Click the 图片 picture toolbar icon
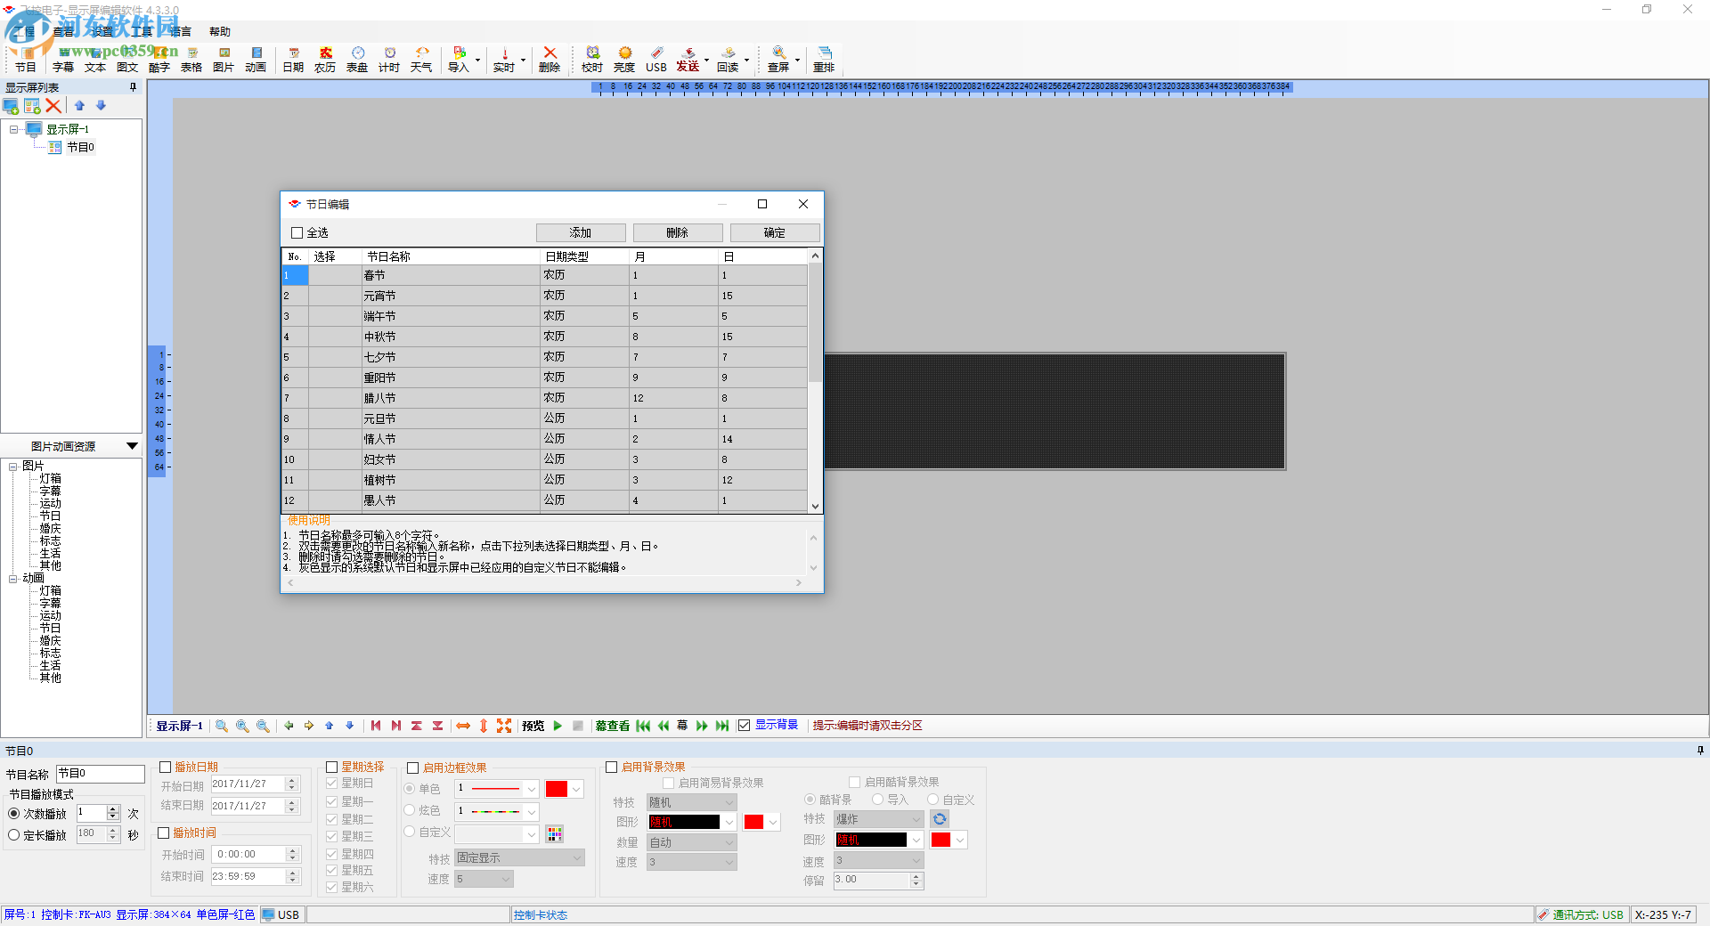Viewport: 1710px width, 926px height. 224,60
